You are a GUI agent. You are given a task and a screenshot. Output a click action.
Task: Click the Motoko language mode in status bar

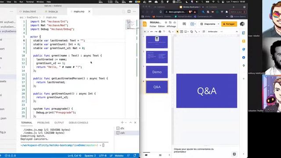coord(119,156)
